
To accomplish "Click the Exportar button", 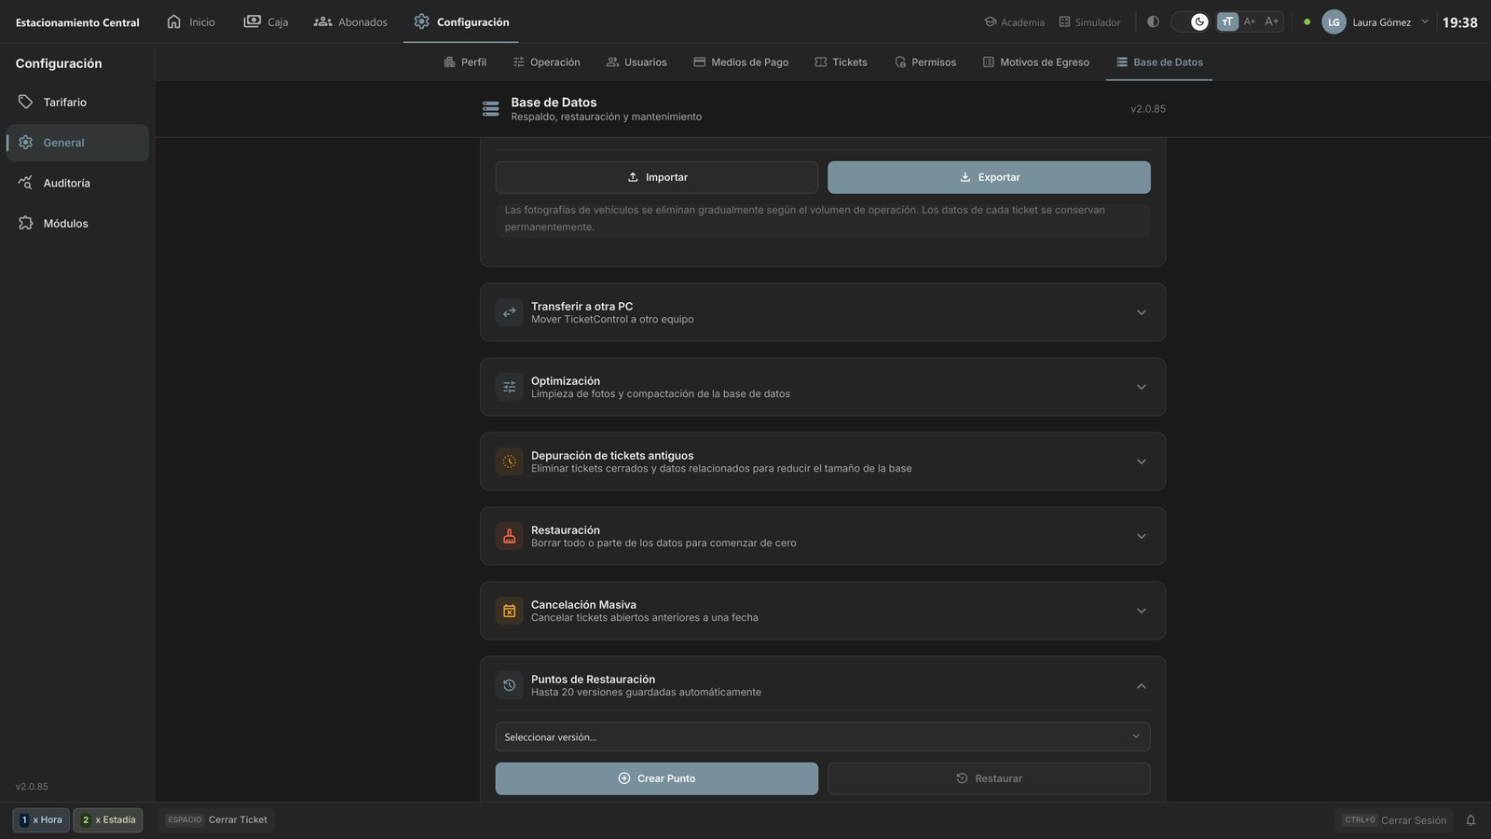I will pos(989,177).
